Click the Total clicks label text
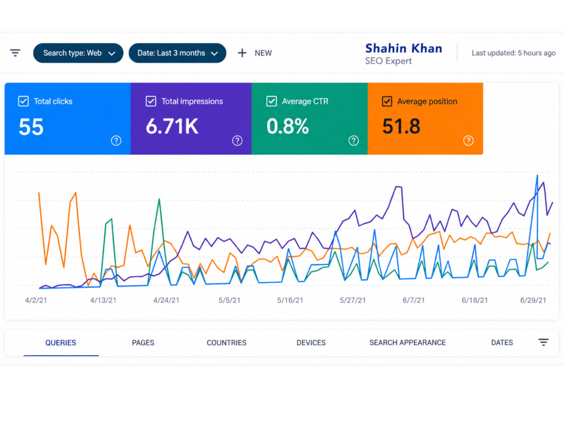Image resolution: width=564 pixels, height=423 pixels. tap(53, 102)
